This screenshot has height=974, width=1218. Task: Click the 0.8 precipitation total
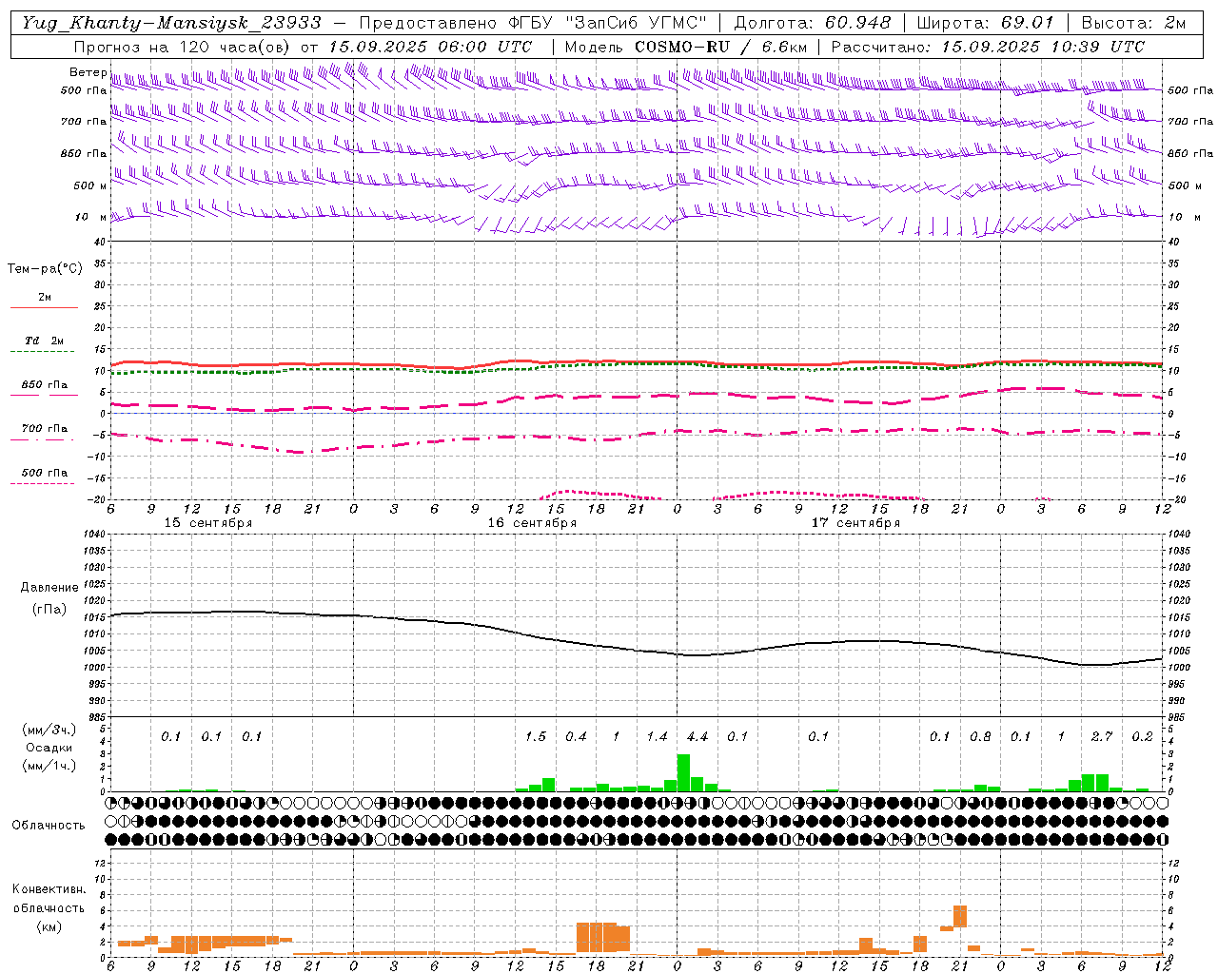tap(980, 736)
